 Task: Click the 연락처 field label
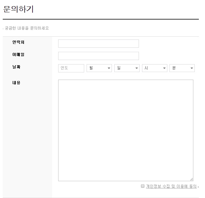(18, 42)
